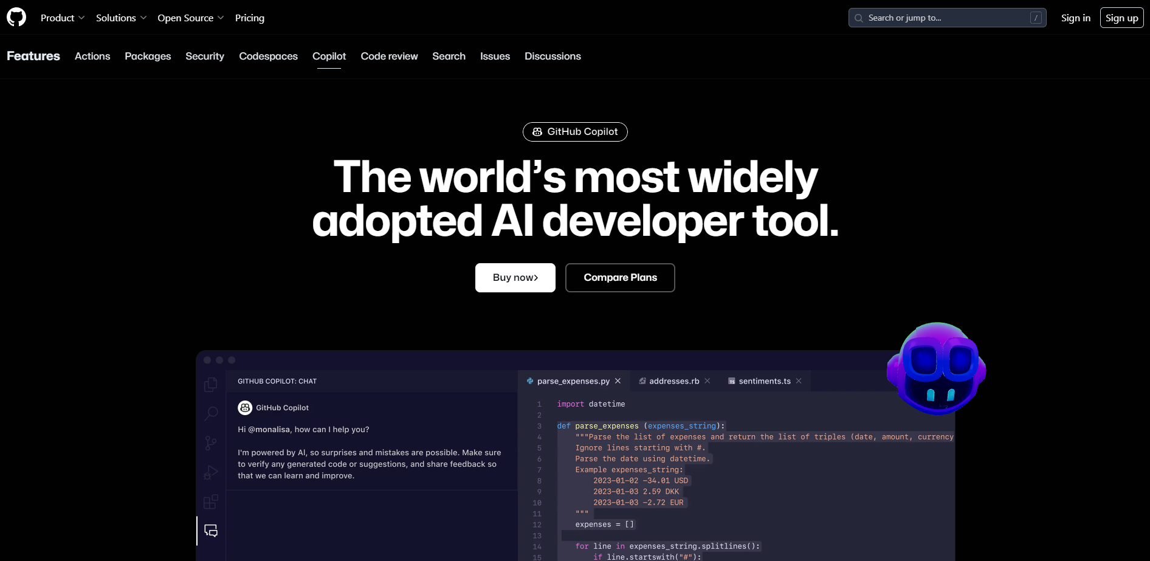Open the Run and Debug sidebar icon
This screenshot has width=1150, height=561.
click(210, 472)
